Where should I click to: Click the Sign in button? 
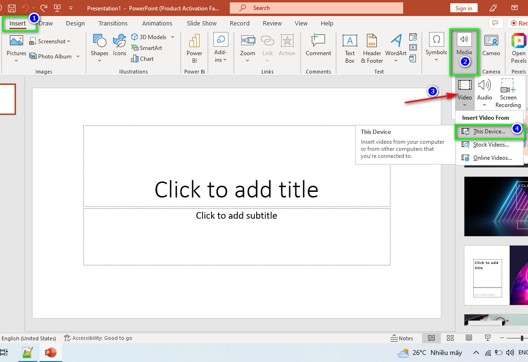point(463,8)
